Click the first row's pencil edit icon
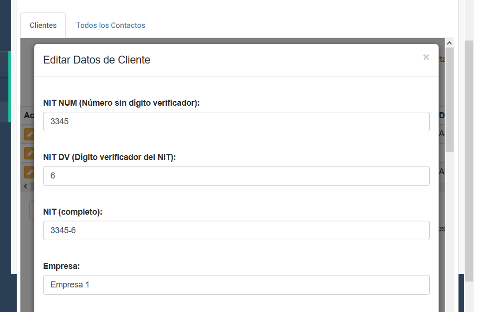478x312 pixels. point(29,134)
